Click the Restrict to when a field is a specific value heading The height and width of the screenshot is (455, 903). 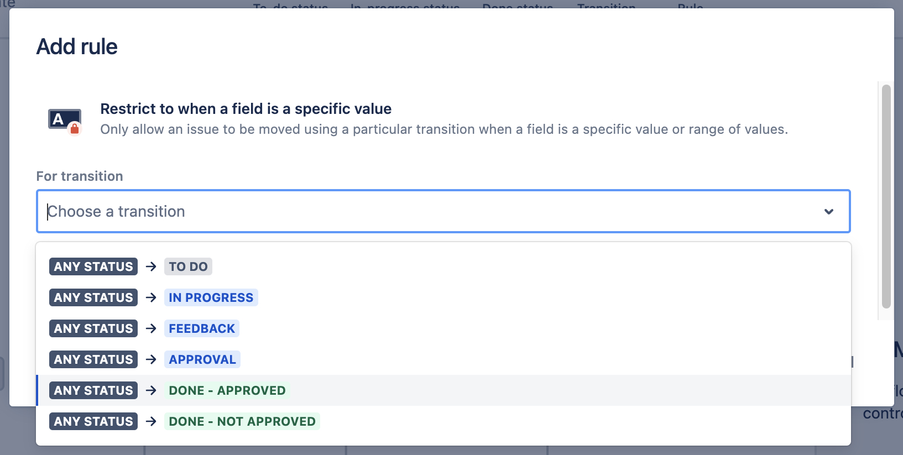246,109
